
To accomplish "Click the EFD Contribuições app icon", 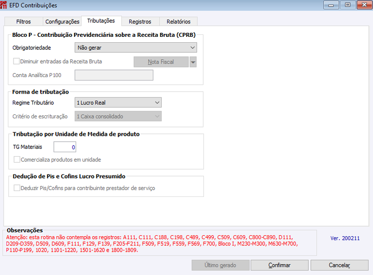I will click(x=3, y=5).
